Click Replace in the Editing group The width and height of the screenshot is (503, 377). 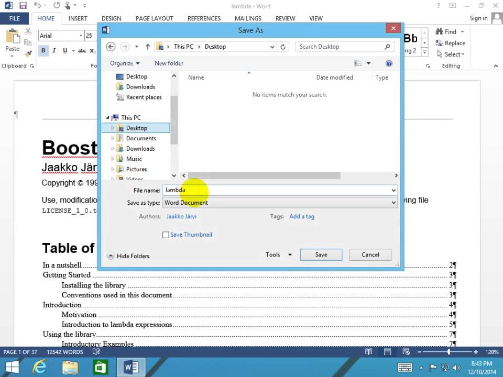point(451,43)
